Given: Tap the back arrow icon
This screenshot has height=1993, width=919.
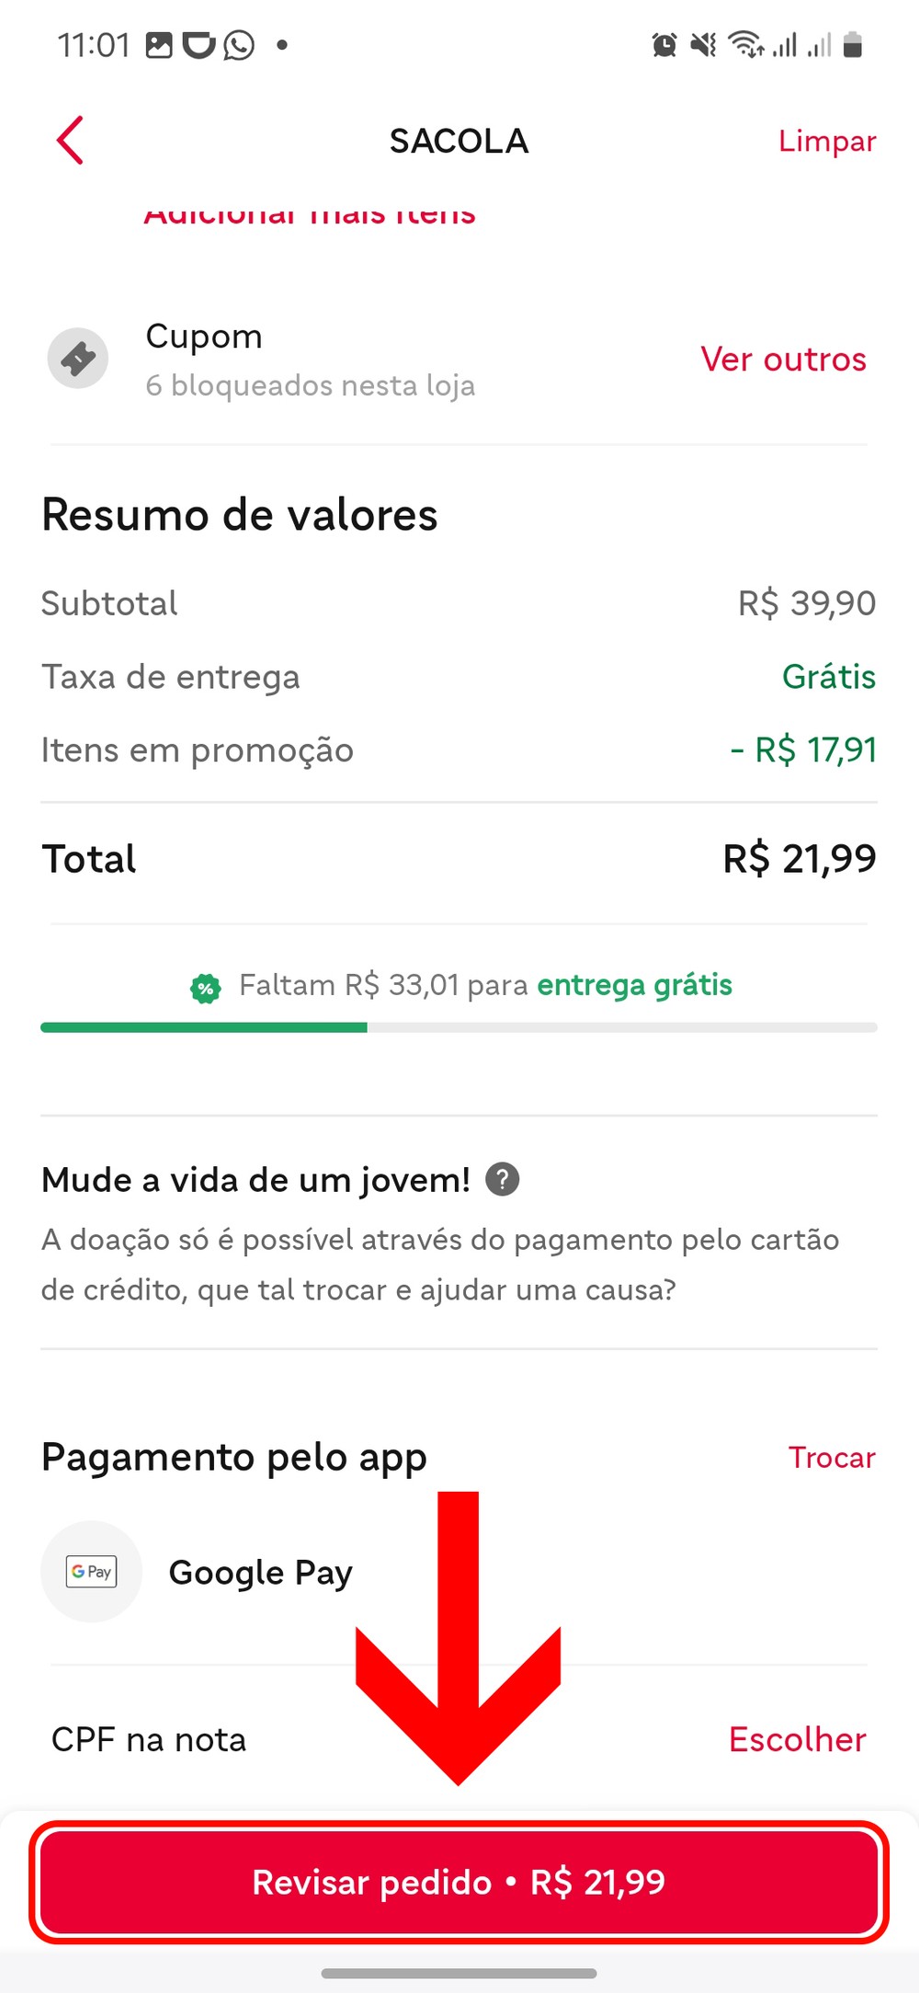Looking at the screenshot, I should pyautogui.click(x=70, y=141).
